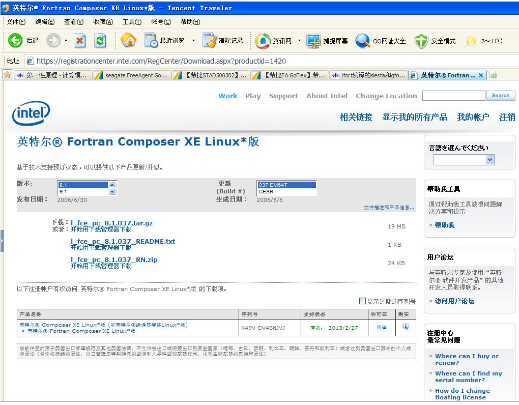Click the version list up arrow
The height and width of the screenshot is (405, 519).
click(112, 185)
